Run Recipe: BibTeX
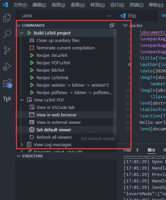Viewport: 166px width, 200px height. (50, 70)
